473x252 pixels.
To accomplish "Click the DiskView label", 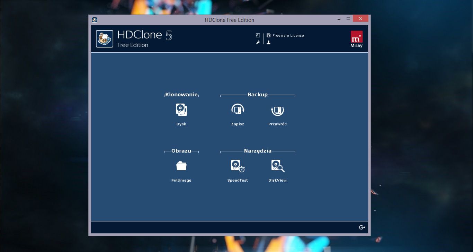I will tap(277, 180).
